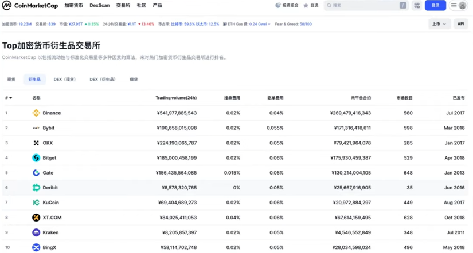The height and width of the screenshot is (253, 473).
Task: Switch to the 借贷 tab
Action: point(134,80)
